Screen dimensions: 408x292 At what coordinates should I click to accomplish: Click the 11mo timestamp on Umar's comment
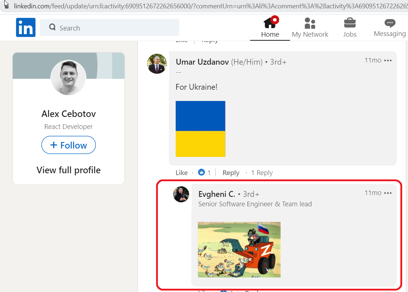point(373,60)
